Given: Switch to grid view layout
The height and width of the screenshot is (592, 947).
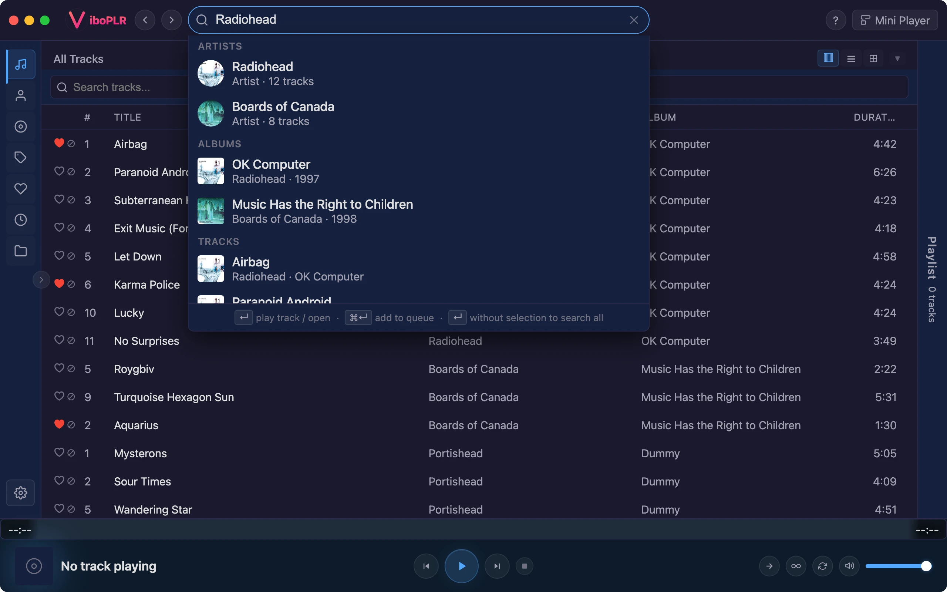Looking at the screenshot, I should coord(873,59).
